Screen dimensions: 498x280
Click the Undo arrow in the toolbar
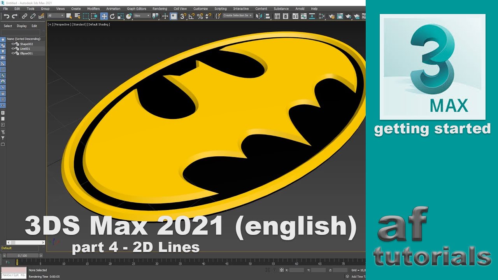[x=7, y=16]
